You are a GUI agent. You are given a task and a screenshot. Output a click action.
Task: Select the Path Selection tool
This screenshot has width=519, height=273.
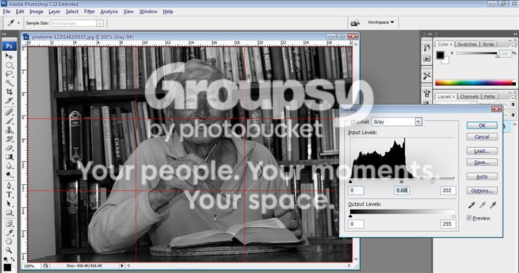tap(9, 204)
